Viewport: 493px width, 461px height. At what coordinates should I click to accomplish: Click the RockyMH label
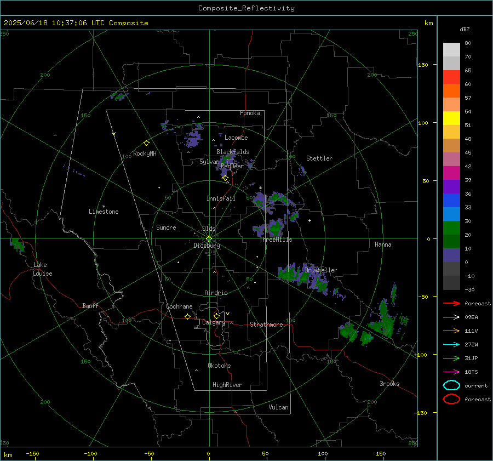(x=145, y=153)
